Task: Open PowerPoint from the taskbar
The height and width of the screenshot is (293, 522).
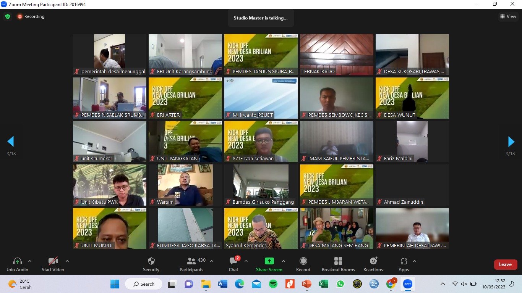Action: (x=307, y=284)
